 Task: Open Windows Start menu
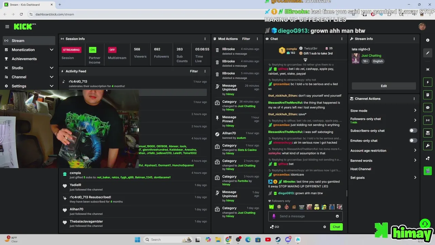[x=137, y=240]
